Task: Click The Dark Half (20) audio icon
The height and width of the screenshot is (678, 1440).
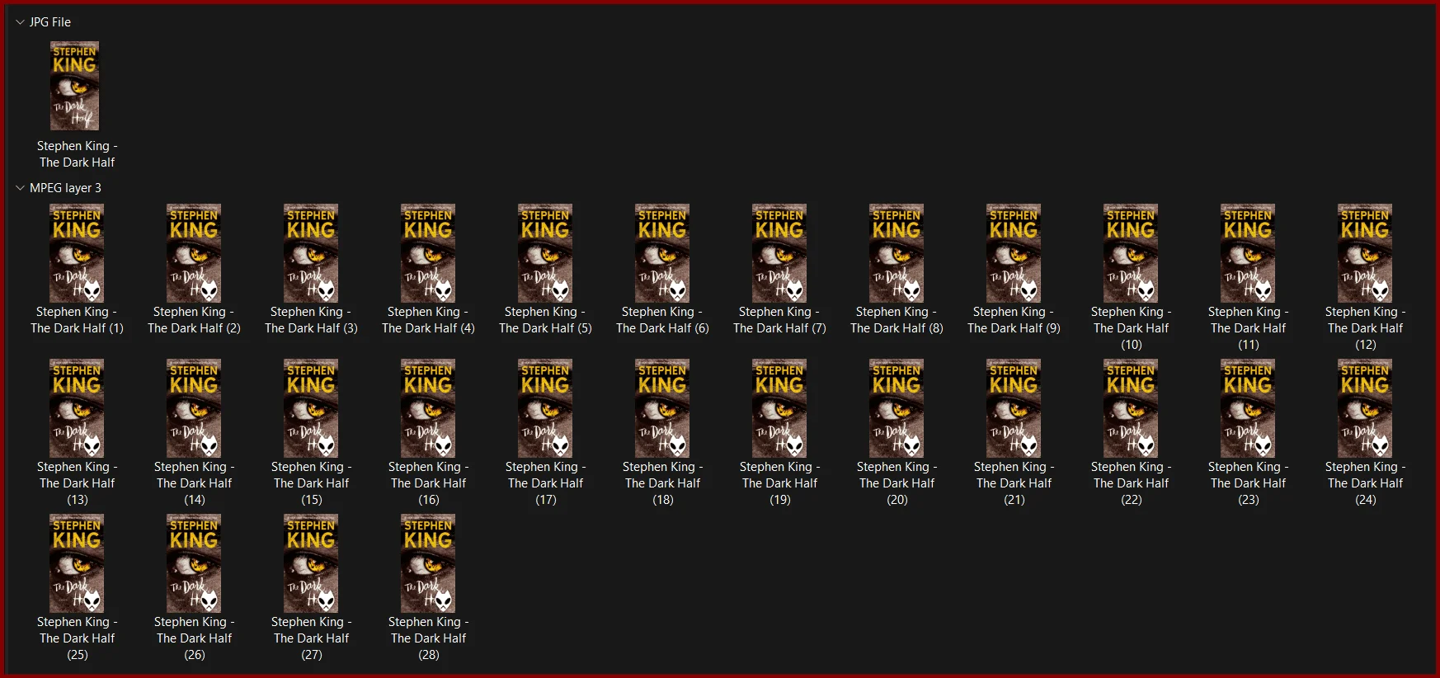Action: 896,408
